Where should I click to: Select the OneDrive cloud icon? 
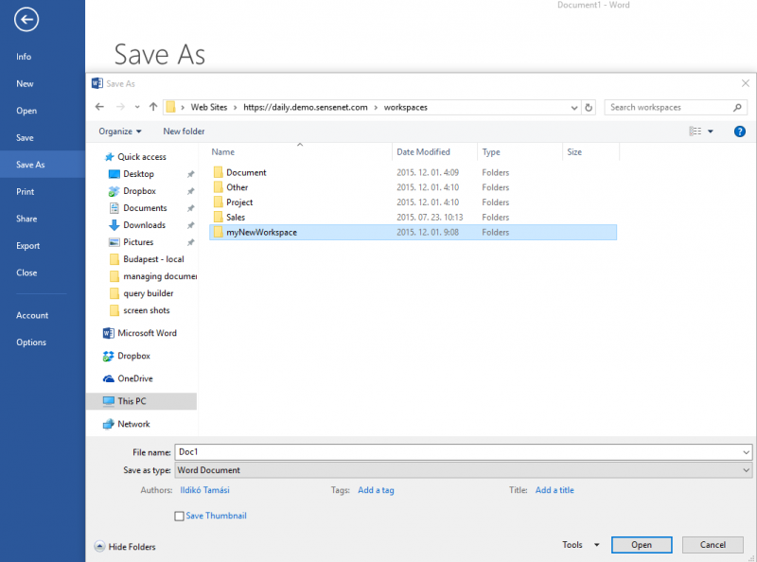coord(108,378)
